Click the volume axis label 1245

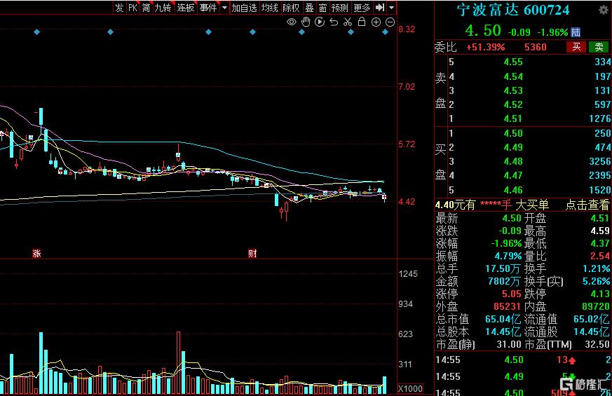click(408, 274)
